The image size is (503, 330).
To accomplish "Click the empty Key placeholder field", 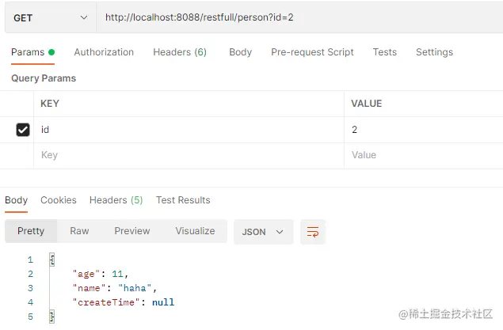I will click(190, 155).
